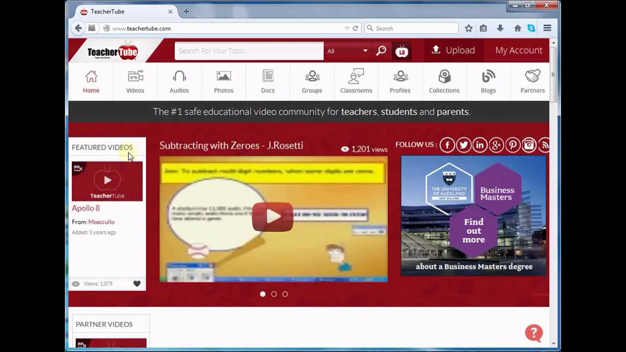Reload the page with the refresh icon
The image size is (626, 352).
(x=356, y=28)
